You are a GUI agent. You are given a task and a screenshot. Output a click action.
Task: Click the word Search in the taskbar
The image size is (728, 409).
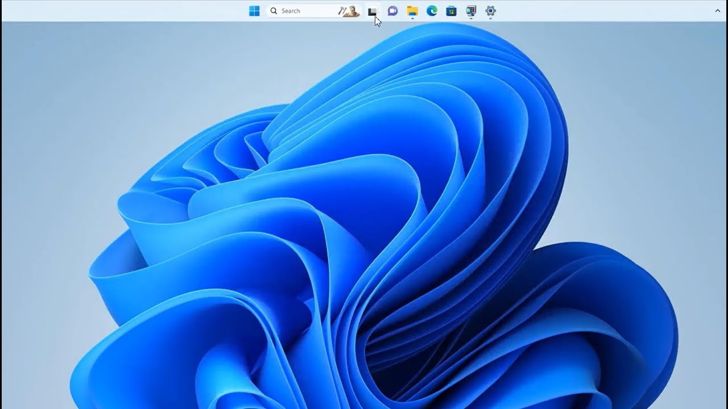[291, 11]
